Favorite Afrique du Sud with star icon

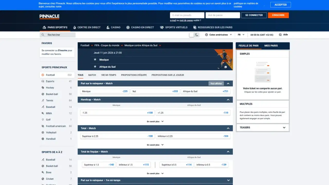95,67
